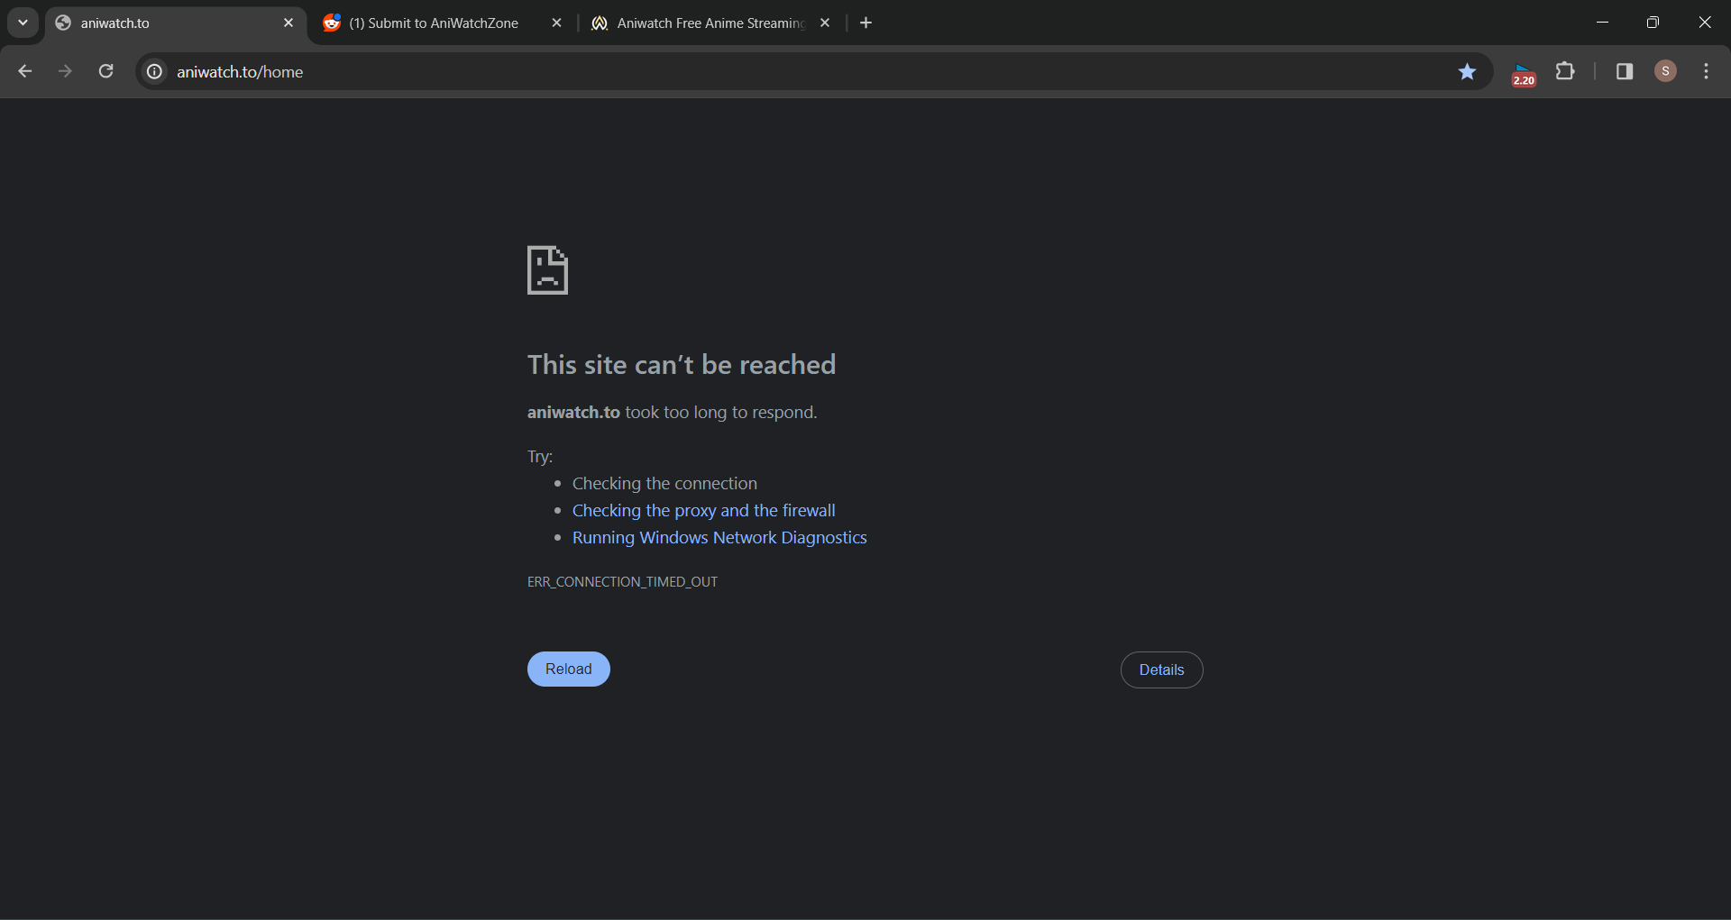Screen dimensions: 1731x920
Task: Go forward with the forward arrow
Action: tap(65, 71)
